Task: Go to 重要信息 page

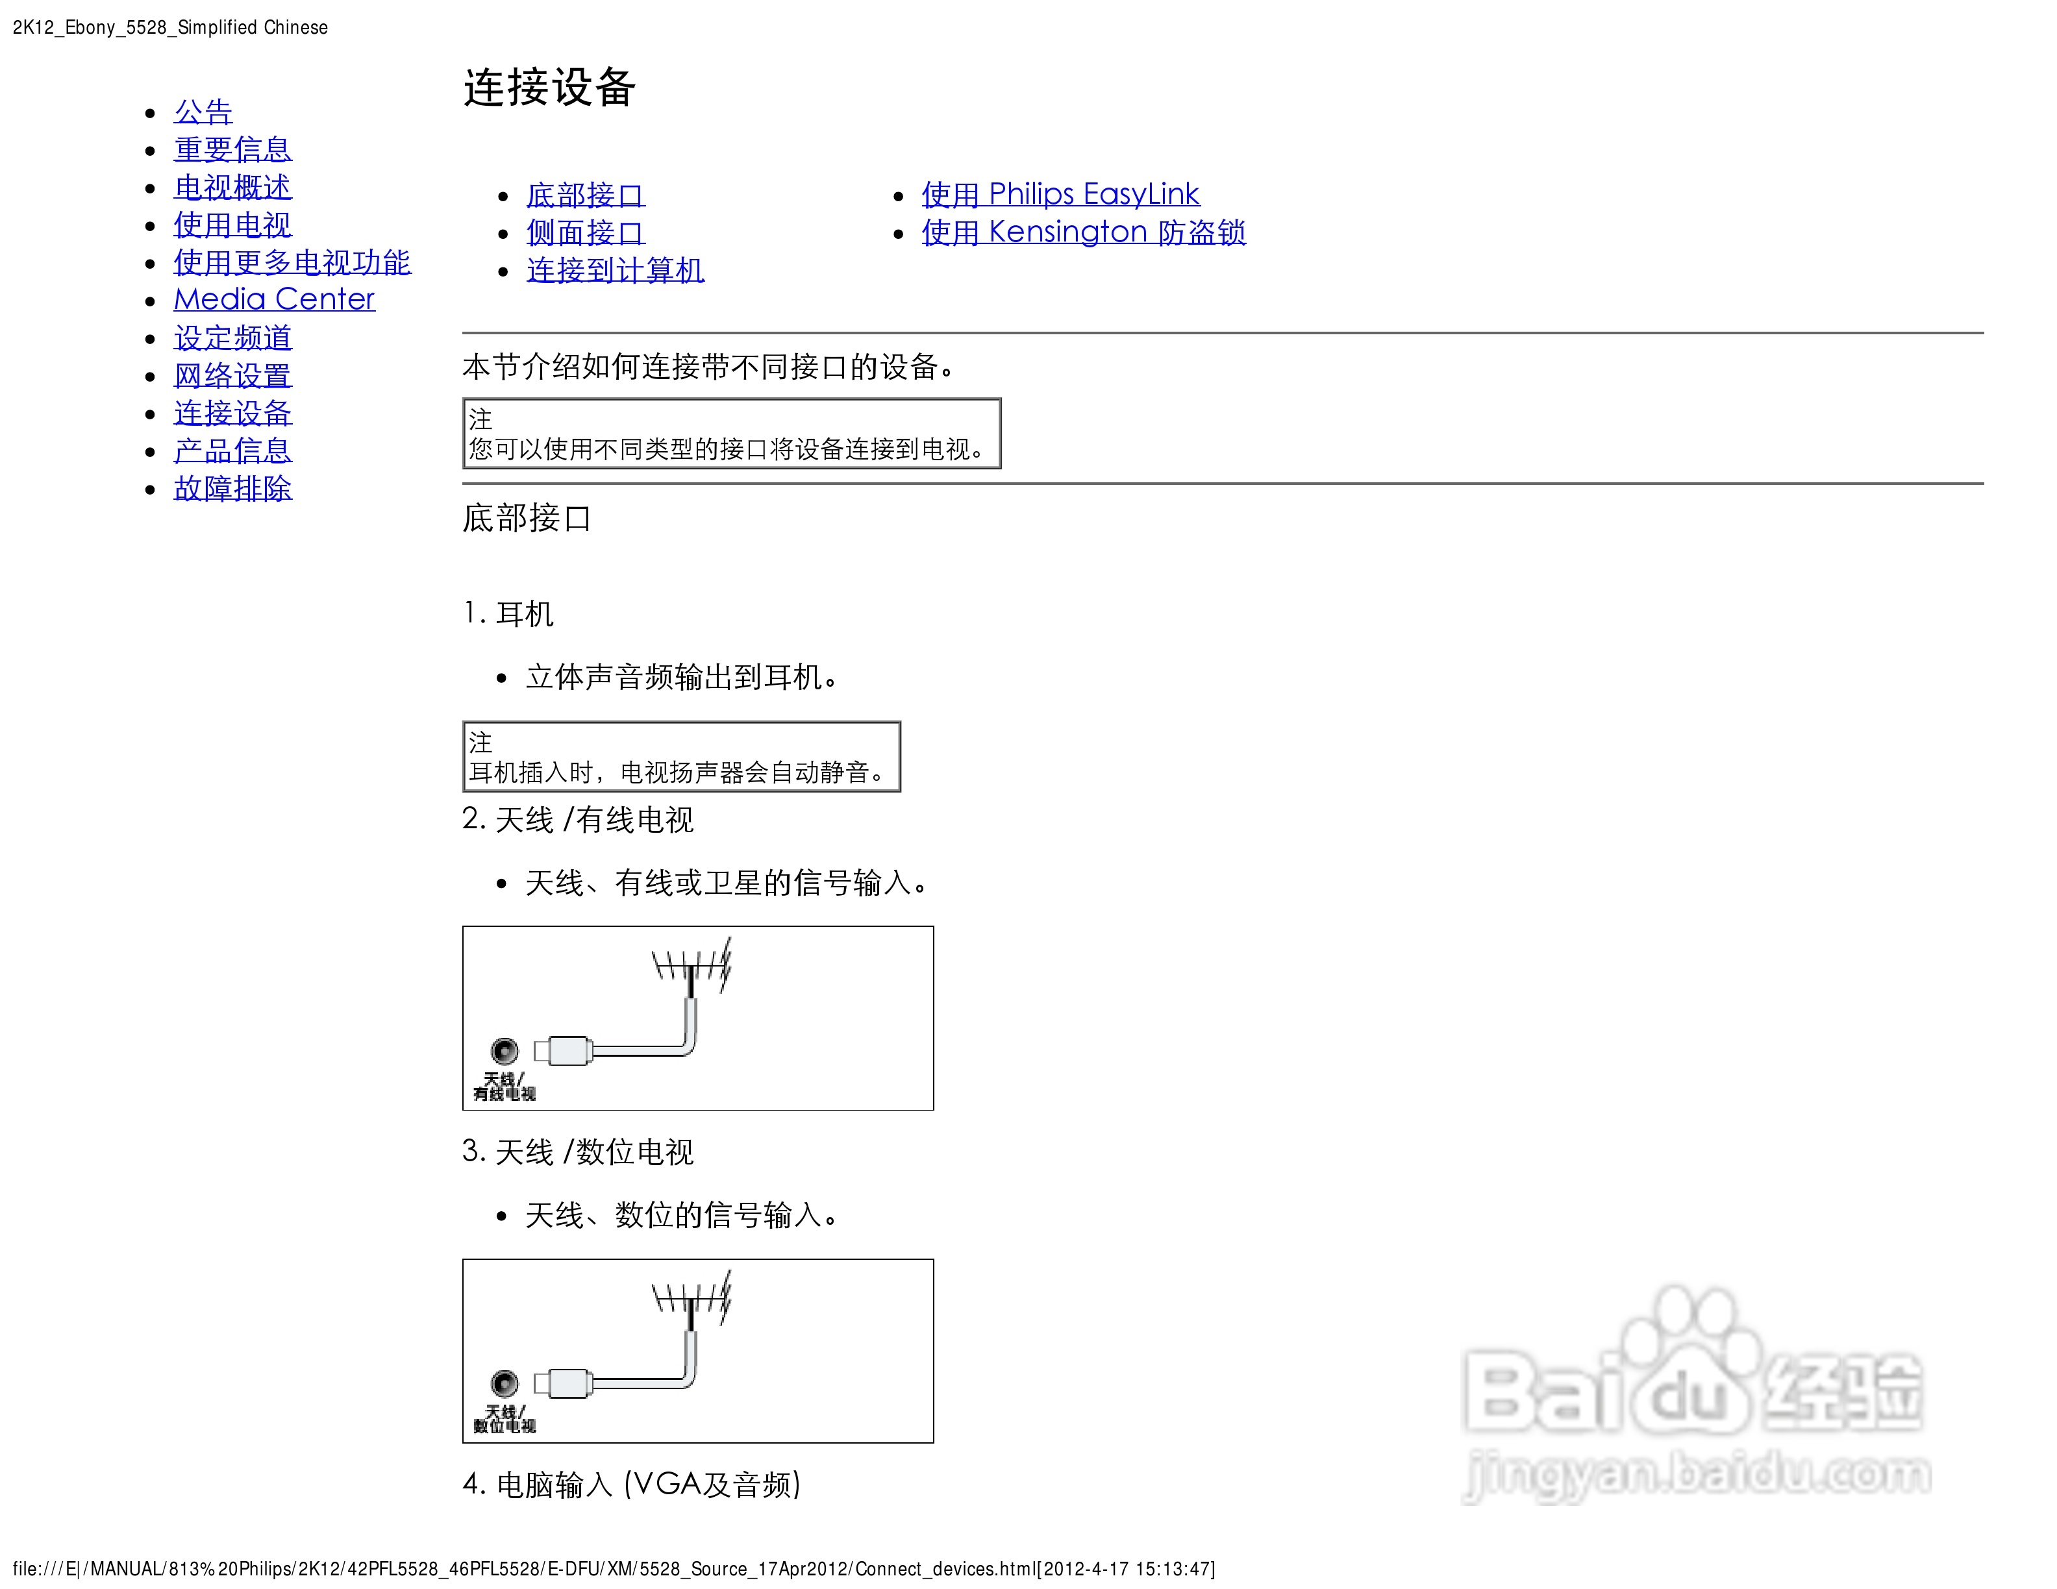Action: coord(232,150)
